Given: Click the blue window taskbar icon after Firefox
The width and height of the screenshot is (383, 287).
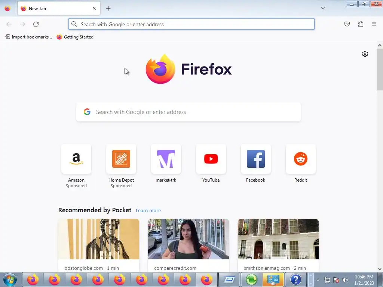Looking at the screenshot, I should (229, 280).
